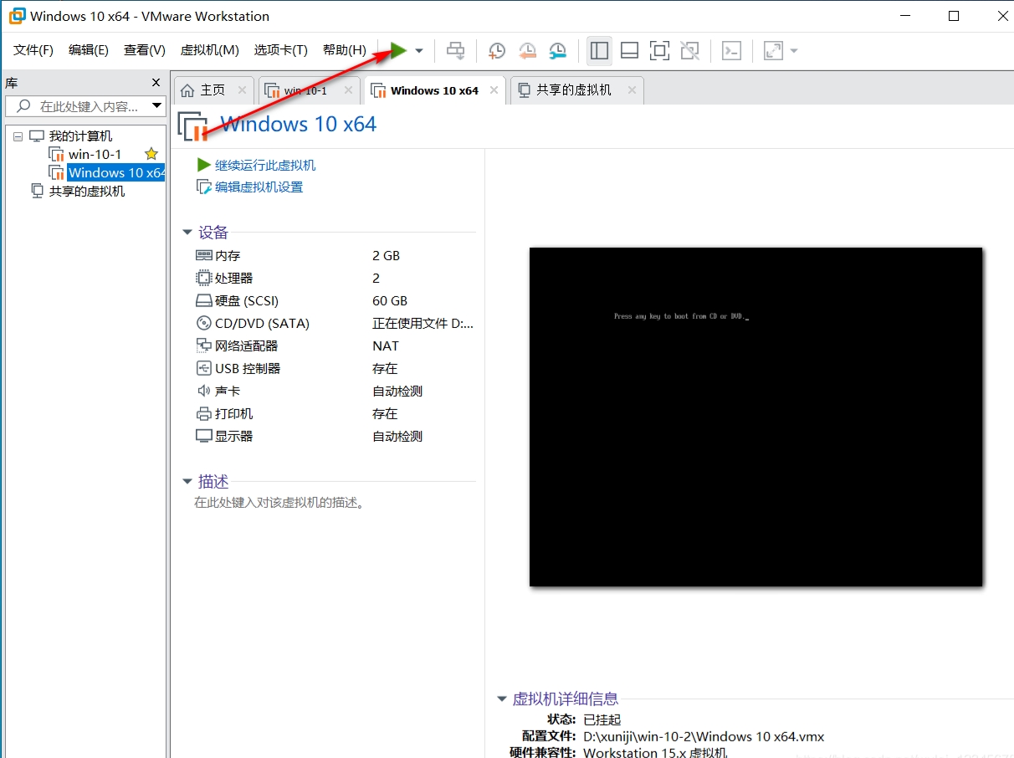
Task: Click 继续运行此虚拟机 link
Action: (x=265, y=165)
